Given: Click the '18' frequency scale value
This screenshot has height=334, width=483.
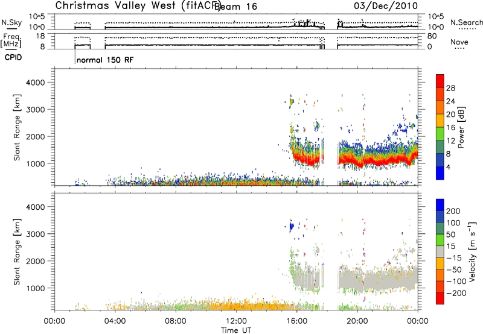Looking at the screenshot, I should (x=40, y=36).
